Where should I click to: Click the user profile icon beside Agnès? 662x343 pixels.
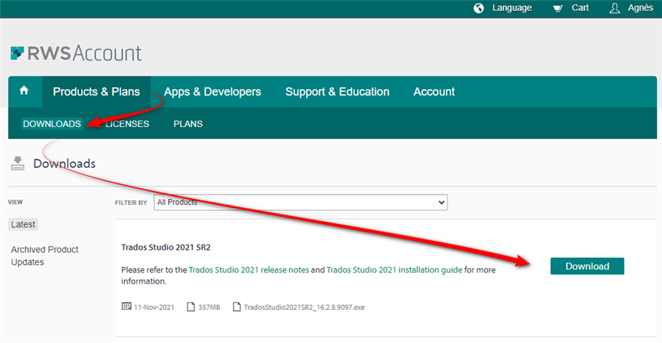click(615, 8)
